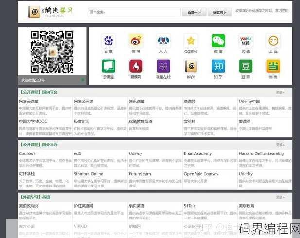
Task: Open the Renren (人人) icon
Action: pos(163,40)
